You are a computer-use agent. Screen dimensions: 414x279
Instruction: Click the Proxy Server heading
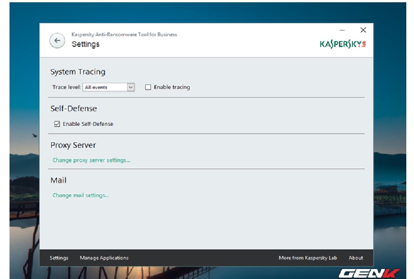(x=73, y=145)
